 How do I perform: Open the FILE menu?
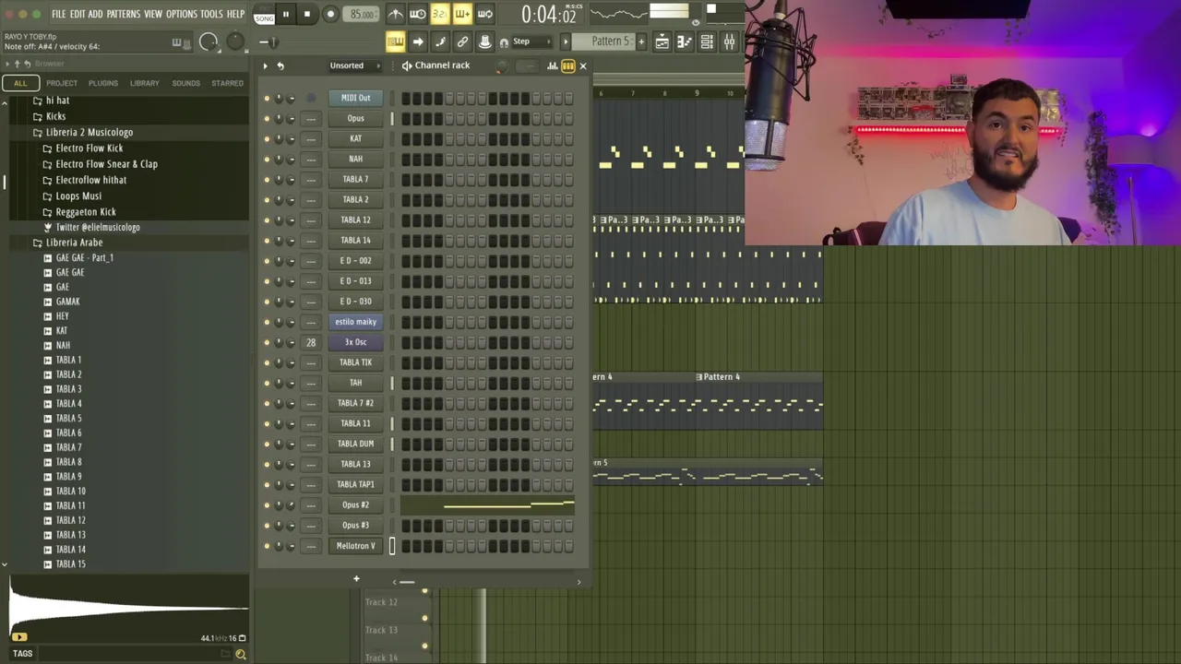pyautogui.click(x=58, y=14)
